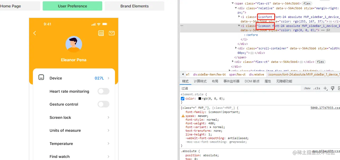Open the DOM 断点 tab

click(x=252, y=81)
